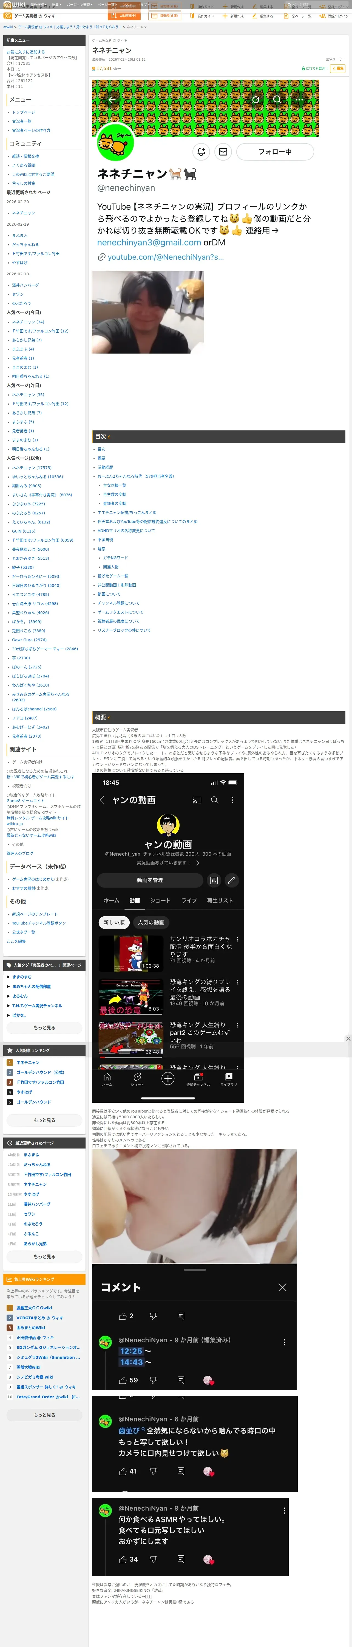Open chevron next to 実況動画あげていきます！
Viewport: 352px width, 1647px height.
[x=197, y=862]
